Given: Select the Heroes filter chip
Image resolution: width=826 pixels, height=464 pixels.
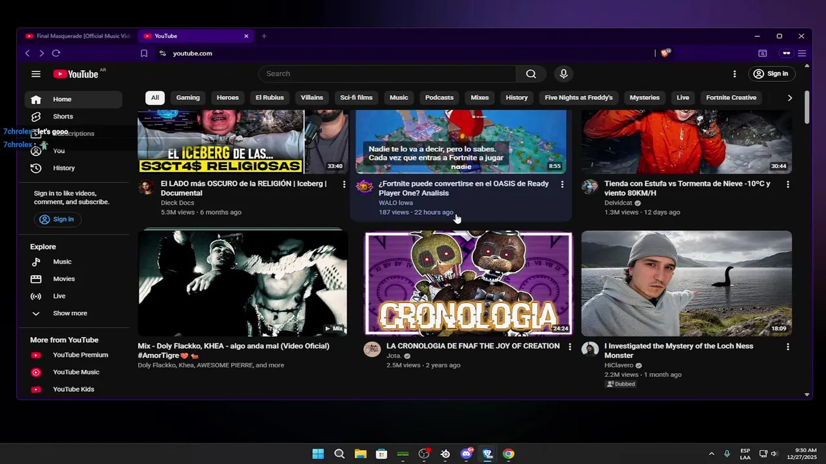Looking at the screenshot, I should coord(228,97).
